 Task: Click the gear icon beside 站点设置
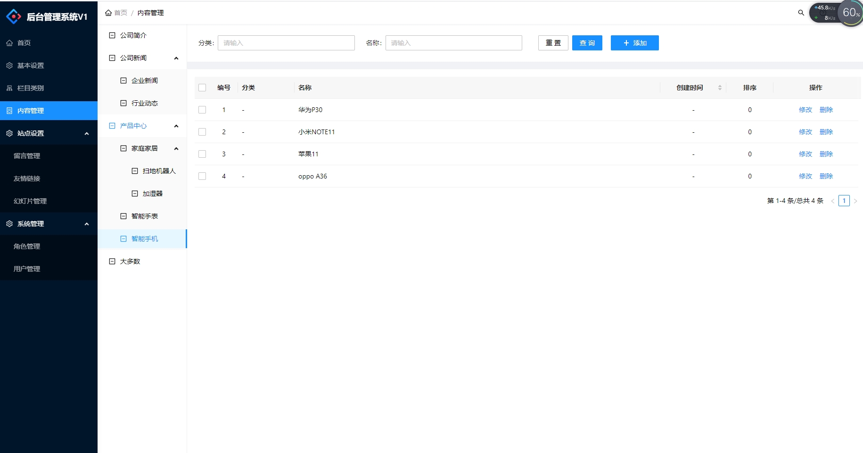pyautogui.click(x=9, y=133)
